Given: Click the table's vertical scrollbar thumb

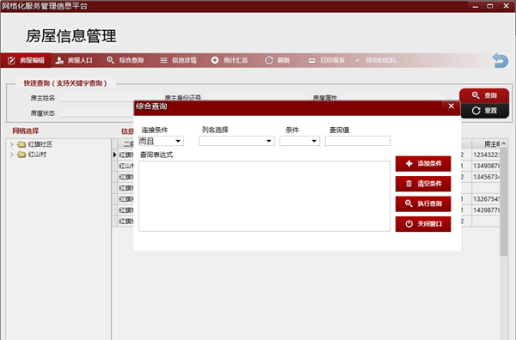Looking at the screenshot, I should click(x=503, y=202).
